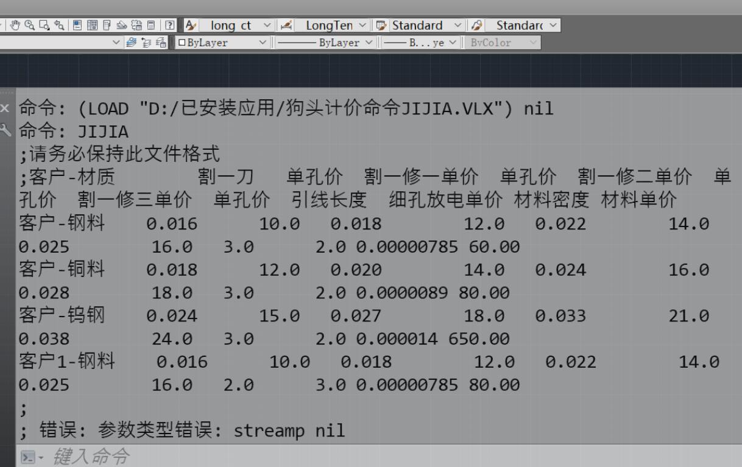Launch the QuickCalc calculator icon
Image resolution: width=742 pixels, height=467 pixels.
[152, 25]
